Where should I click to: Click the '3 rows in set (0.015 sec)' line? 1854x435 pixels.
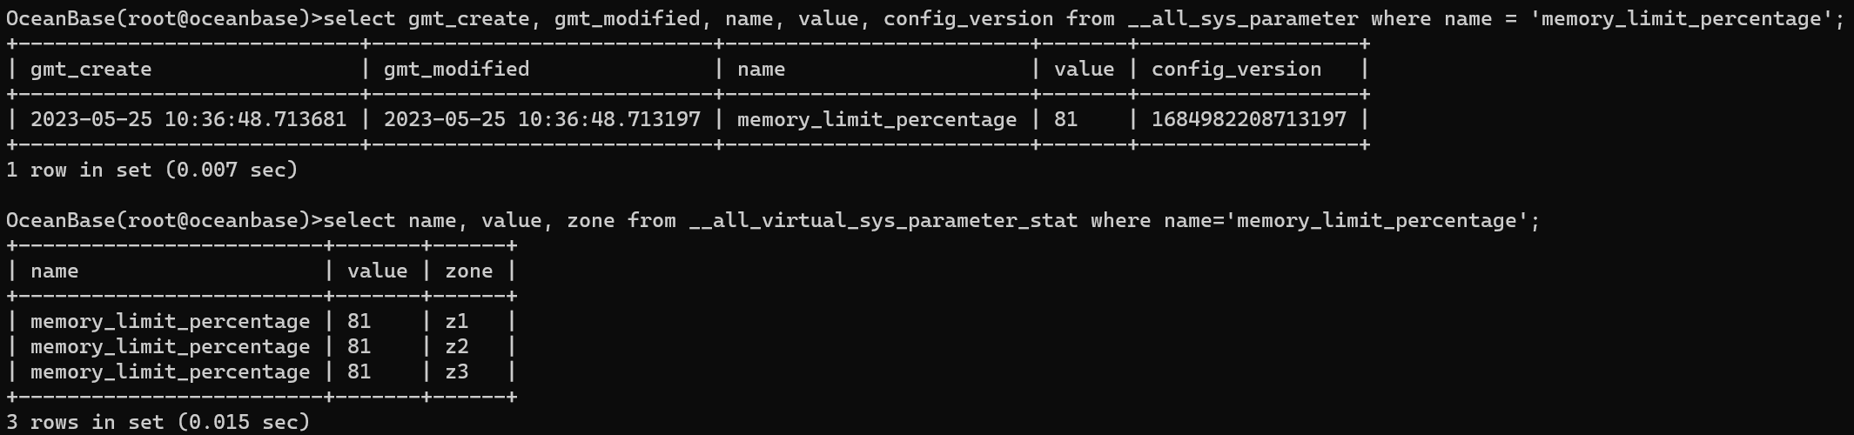point(158,423)
